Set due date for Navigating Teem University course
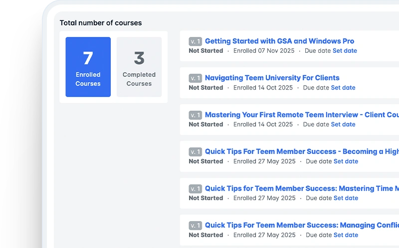Viewport: 399px width, 248px height. (343, 88)
